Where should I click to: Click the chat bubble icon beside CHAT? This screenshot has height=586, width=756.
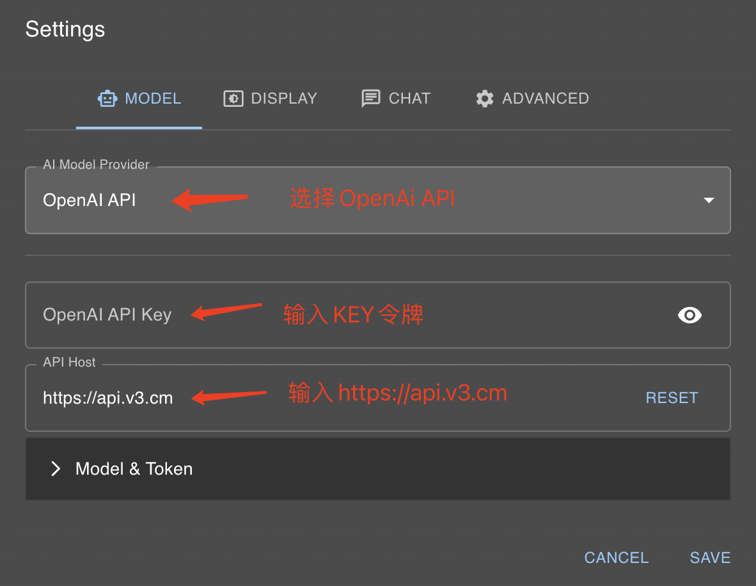click(x=371, y=99)
